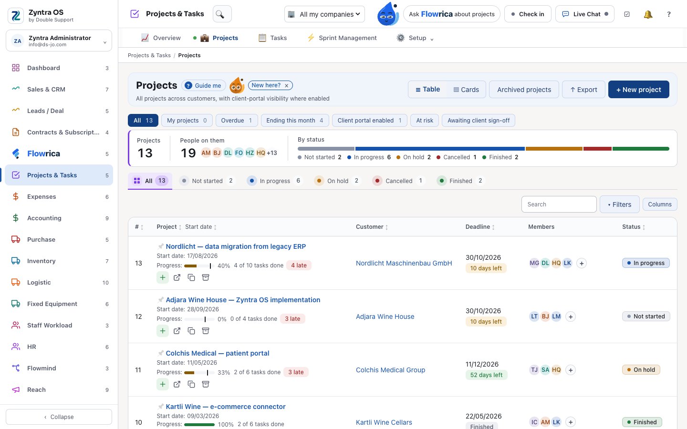Show the In progress status tab
Image resolution: width=687 pixels, height=429 pixels.
274,181
